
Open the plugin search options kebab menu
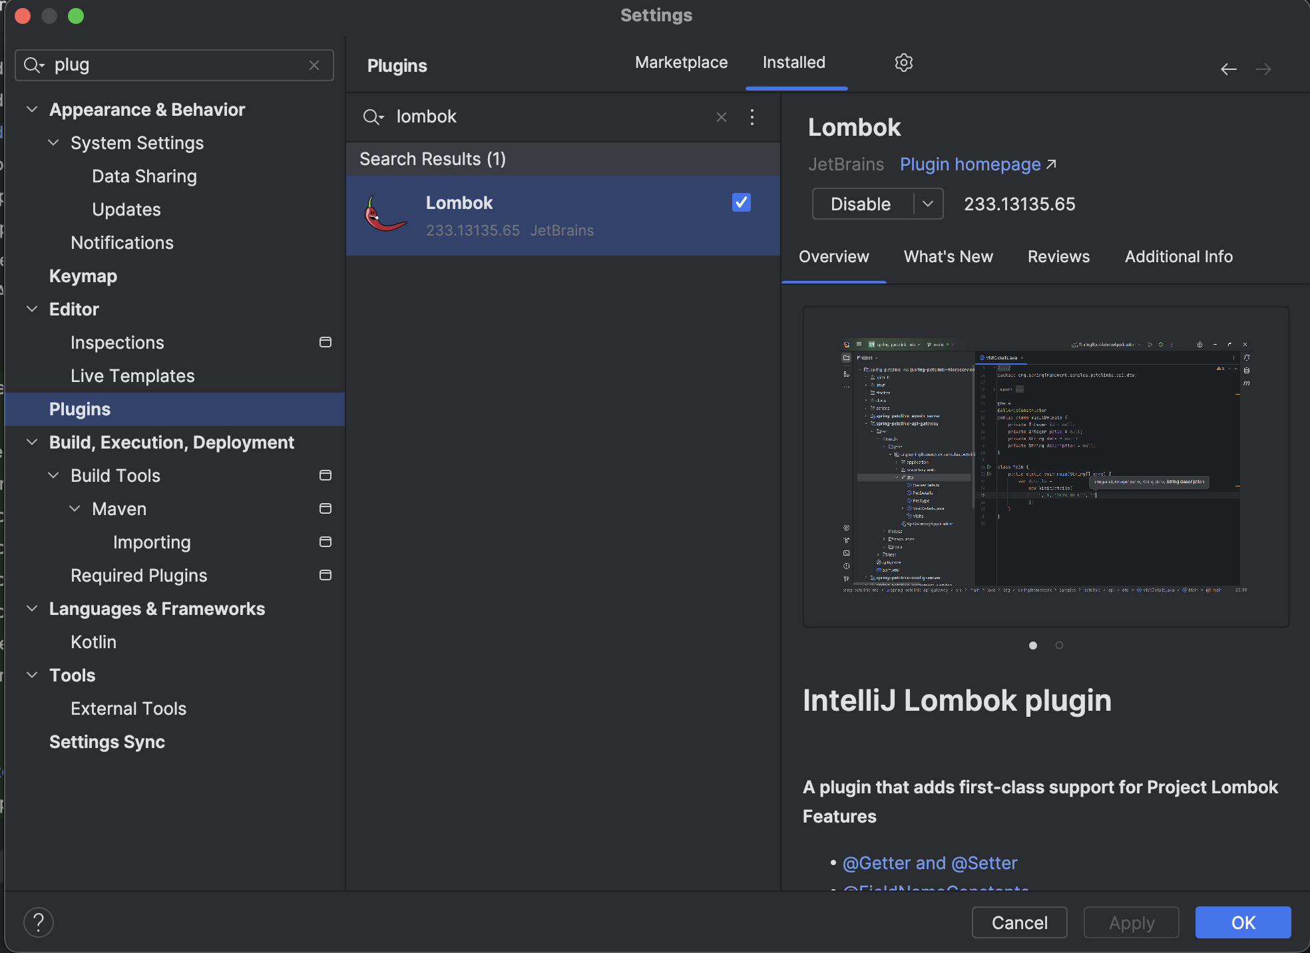click(x=752, y=117)
